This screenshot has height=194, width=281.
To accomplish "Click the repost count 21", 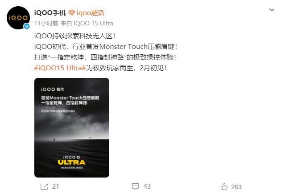I will point(56,186).
